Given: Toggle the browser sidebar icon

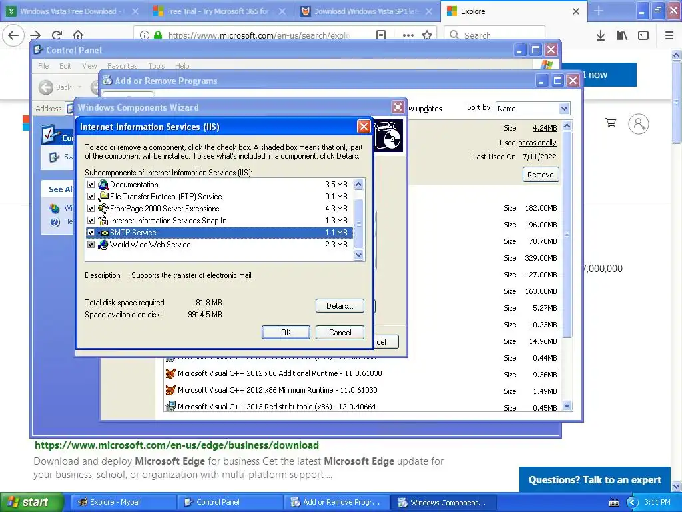Looking at the screenshot, I should coord(643,35).
